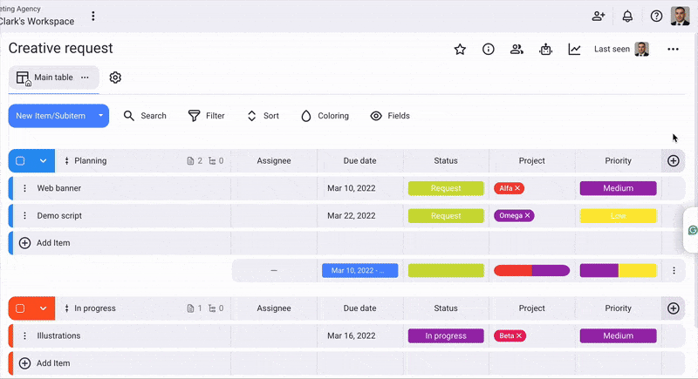This screenshot has height=379, width=698.
Task: Toggle the Fields visibility option
Action: (389, 116)
